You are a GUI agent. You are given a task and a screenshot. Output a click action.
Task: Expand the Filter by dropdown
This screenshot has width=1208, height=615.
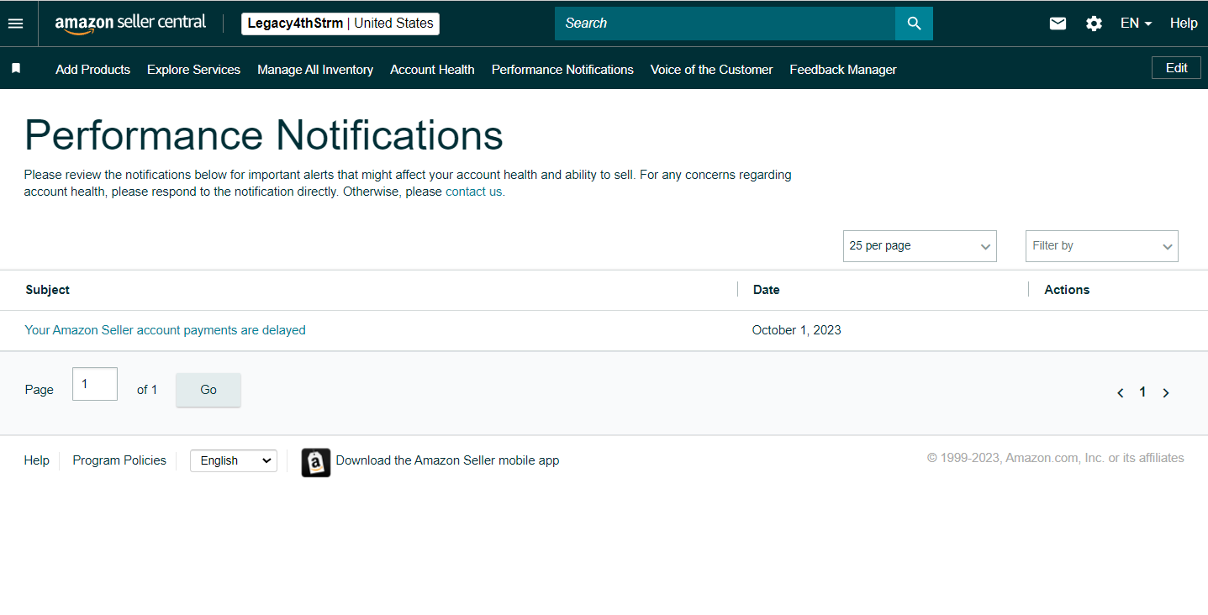1101,246
